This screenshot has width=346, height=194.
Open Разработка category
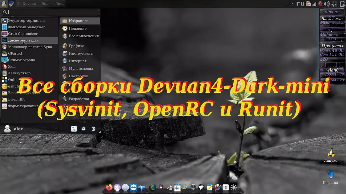pos(80,99)
